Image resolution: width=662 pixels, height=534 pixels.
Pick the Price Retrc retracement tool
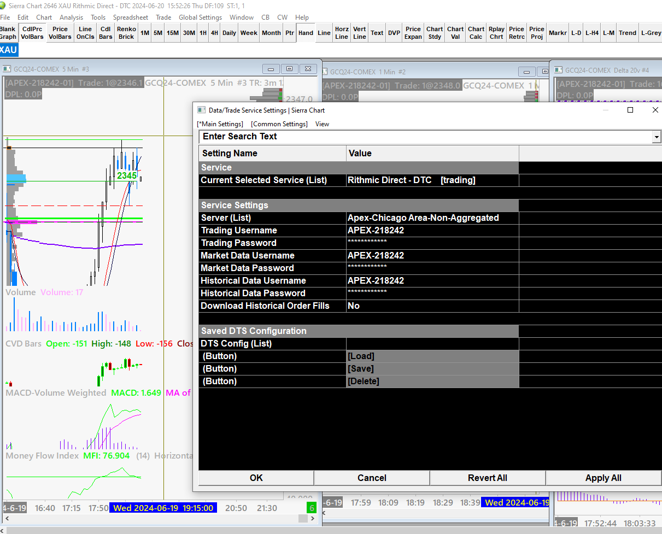pos(516,33)
